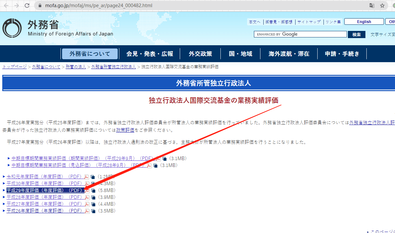Click the translate page icon in address bar
Viewport: 395px width, 233px height.
click(372, 6)
